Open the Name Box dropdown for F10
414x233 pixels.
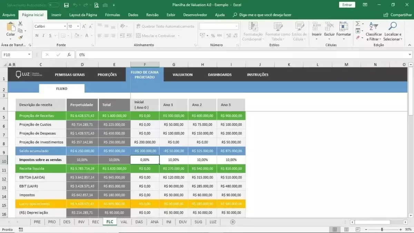click(x=29, y=55)
